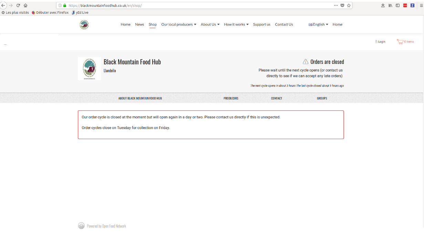Open Les plus visités bookmark
Viewport: 424px width, 233px height.
click(15, 12)
